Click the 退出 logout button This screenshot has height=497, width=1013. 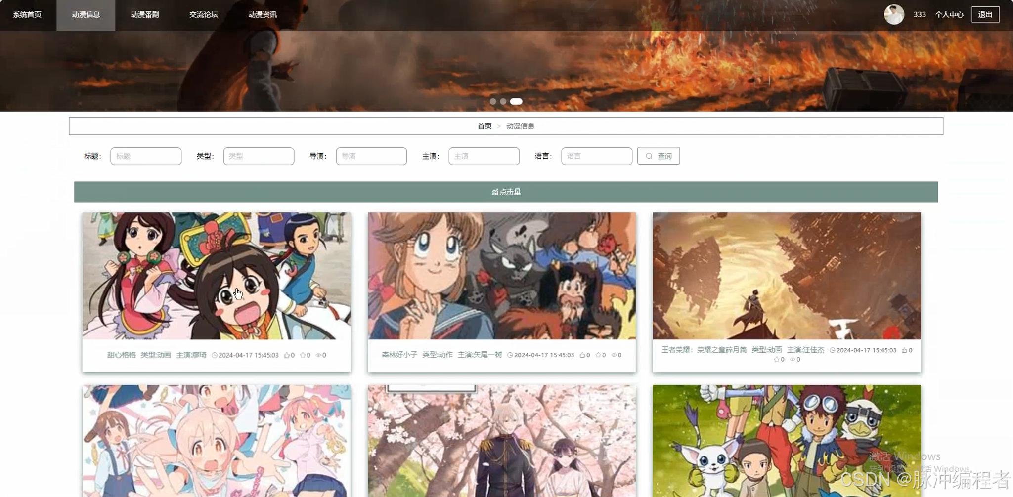[985, 15]
